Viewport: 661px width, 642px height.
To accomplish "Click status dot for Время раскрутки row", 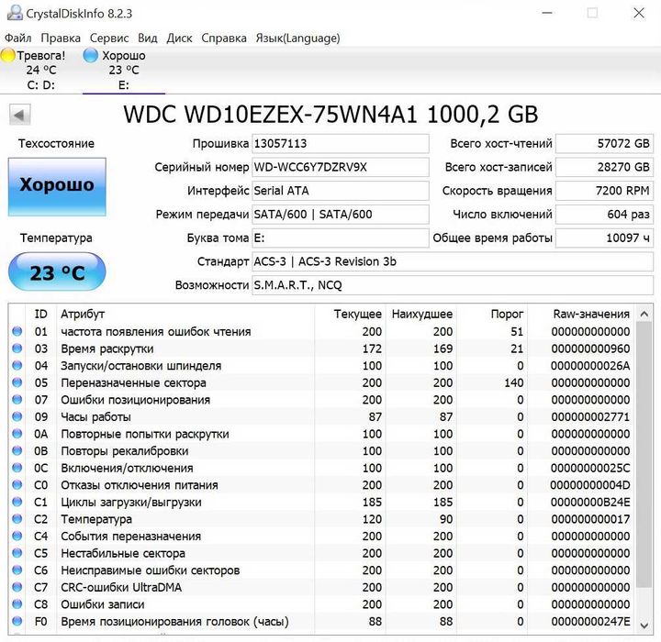I will 17,349.
